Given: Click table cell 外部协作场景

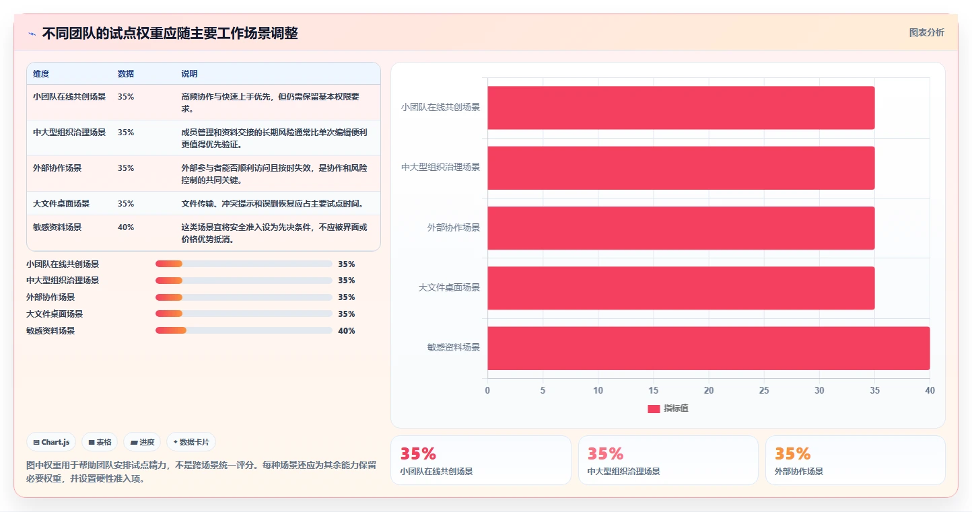Looking at the screenshot, I should tap(57, 168).
